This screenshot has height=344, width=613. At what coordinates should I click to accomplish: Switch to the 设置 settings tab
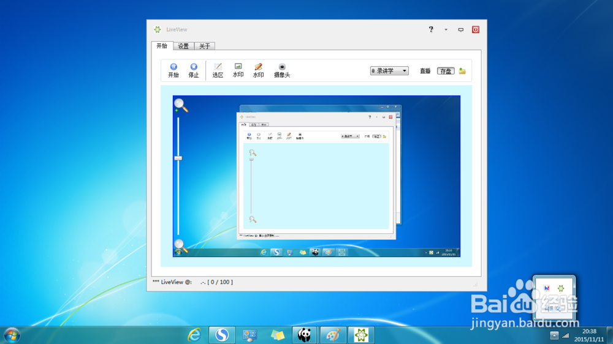183,46
